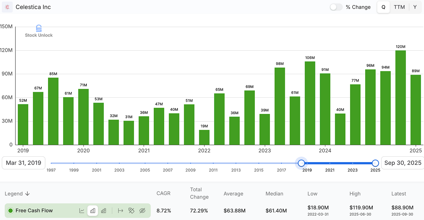Open the Mar 31, 2019 date field
The image size is (424, 220).
(23, 163)
